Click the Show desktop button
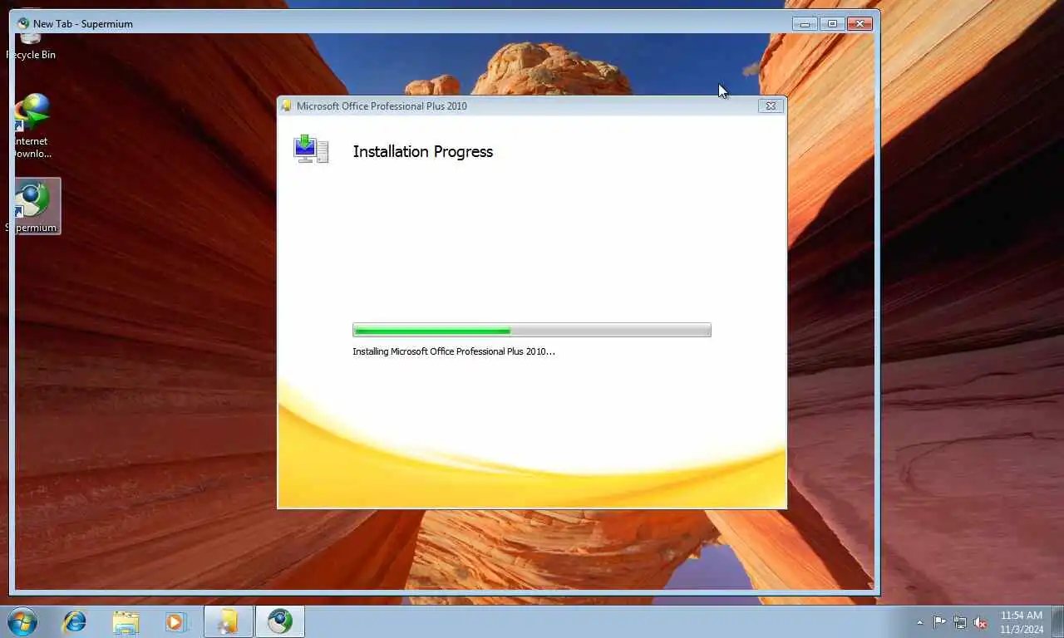The width and height of the screenshot is (1064, 638). pos(1057,622)
